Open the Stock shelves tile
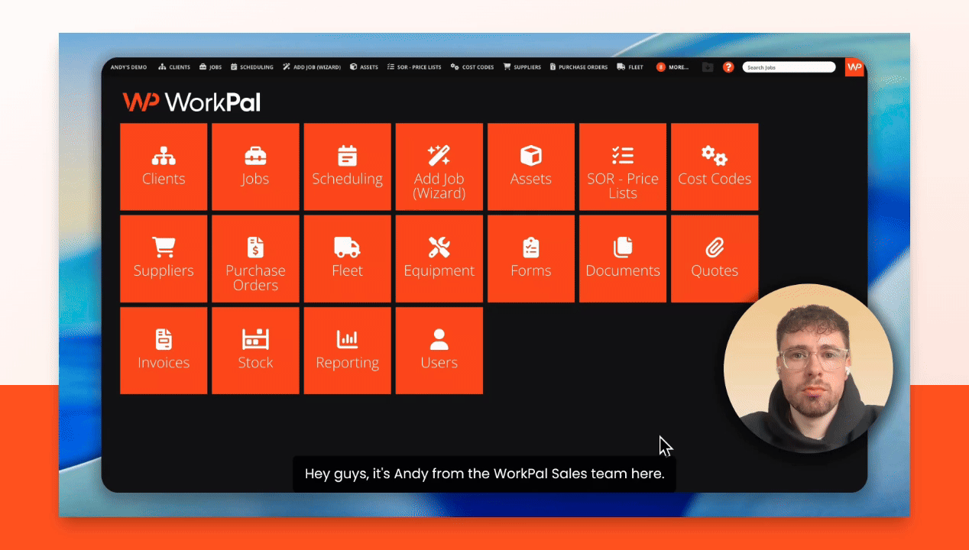The height and width of the screenshot is (550, 969). [x=255, y=351]
